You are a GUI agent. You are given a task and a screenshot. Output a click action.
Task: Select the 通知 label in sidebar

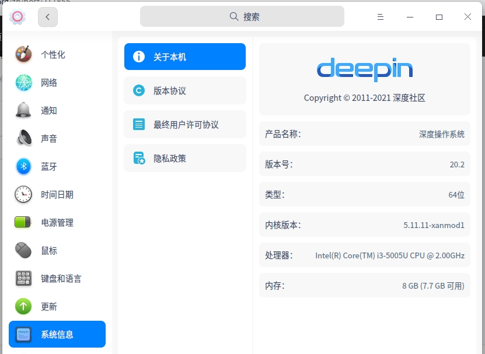click(49, 111)
